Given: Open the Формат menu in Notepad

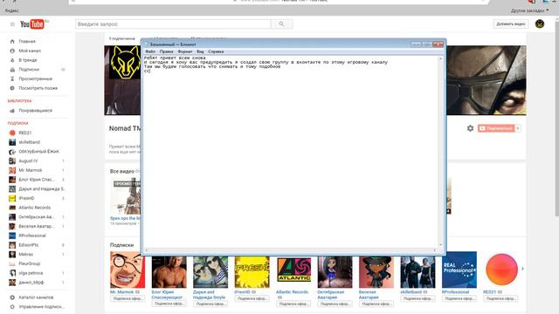Looking at the screenshot, I should pyautogui.click(x=184, y=51).
